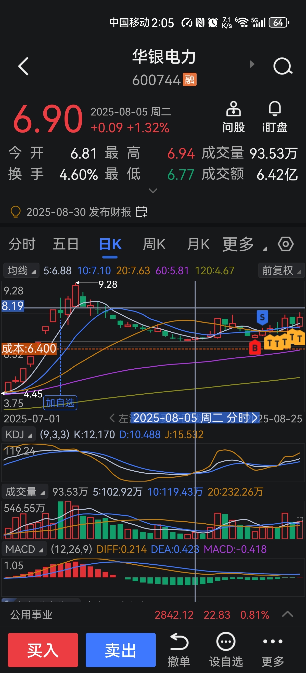Open stock search magnifier icon
The image size is (306, 673).
283,66
